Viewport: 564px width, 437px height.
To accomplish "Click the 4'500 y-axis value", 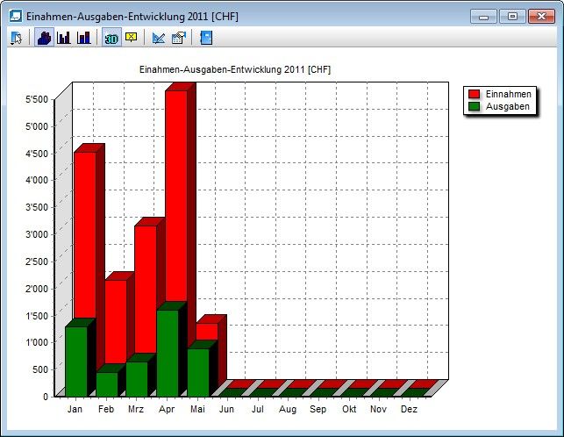I will (x=37, y=154).
